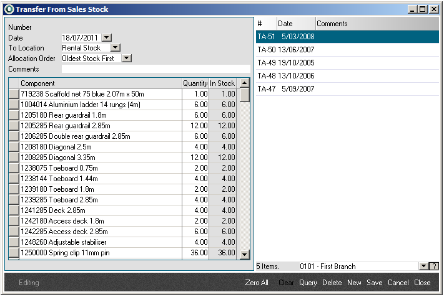Screen dimensions: 444x297
Task: Open Allocation Order dropdown list
Action: 127,59
